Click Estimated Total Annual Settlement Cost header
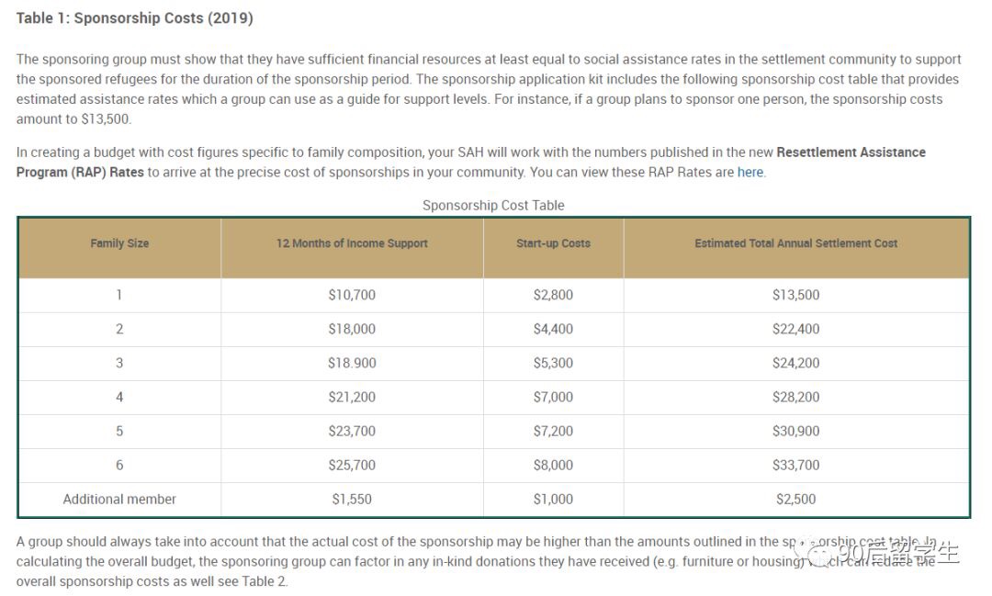The width and height of the screenshot is (992, 596). point(795,243)
